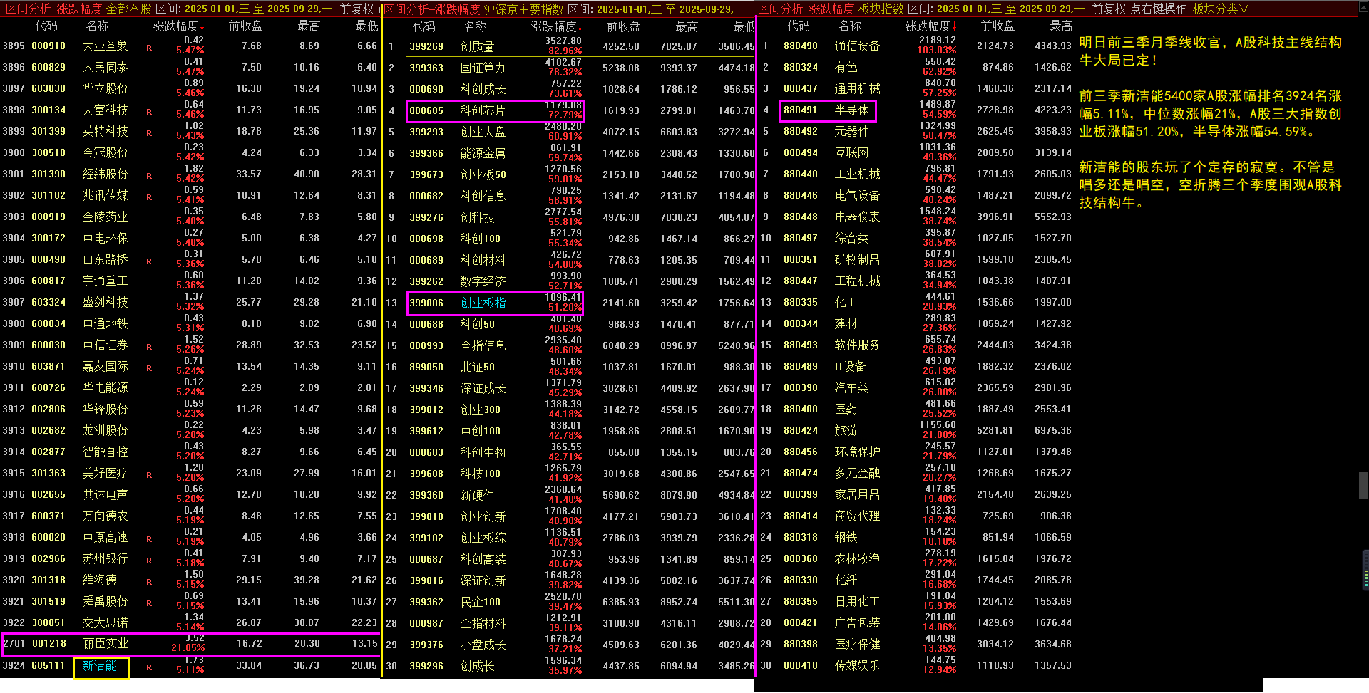Select index 国证算力
This screenshot has height=693, width=1369.
point(483,68)
